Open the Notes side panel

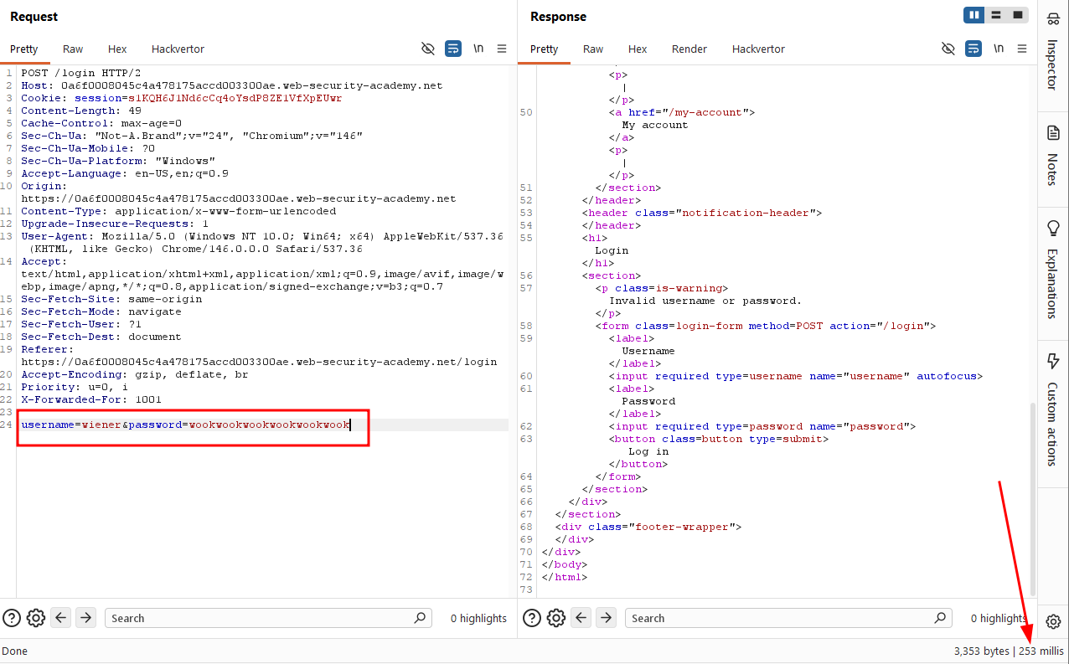pos(1053,154)
